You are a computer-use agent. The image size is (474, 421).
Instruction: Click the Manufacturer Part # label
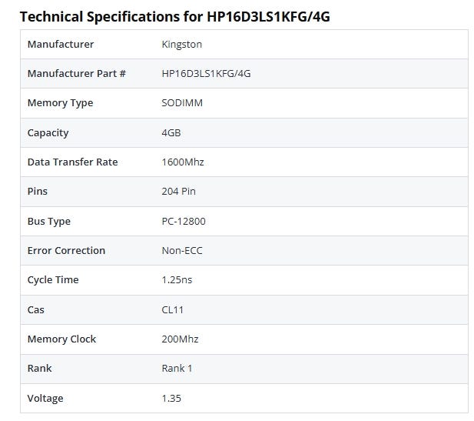(76, 74)
